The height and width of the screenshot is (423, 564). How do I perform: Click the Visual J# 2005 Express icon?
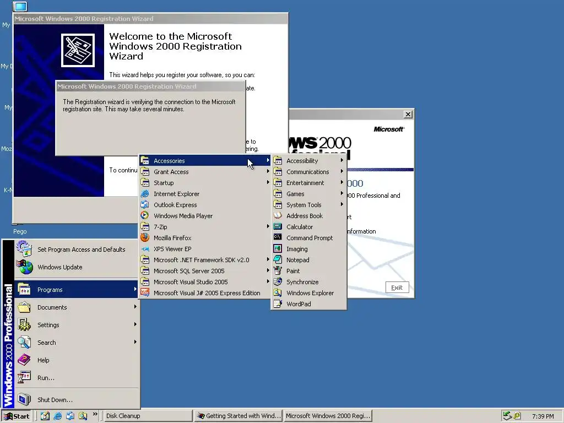click(145, 293)
